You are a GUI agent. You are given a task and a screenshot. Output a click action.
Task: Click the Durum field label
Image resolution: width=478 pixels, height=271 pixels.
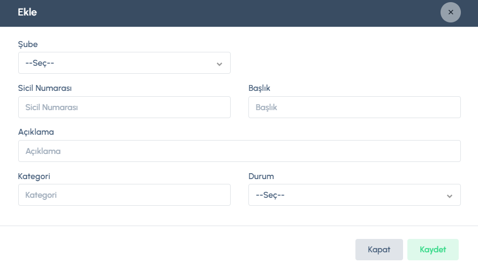tap(261, 176)
